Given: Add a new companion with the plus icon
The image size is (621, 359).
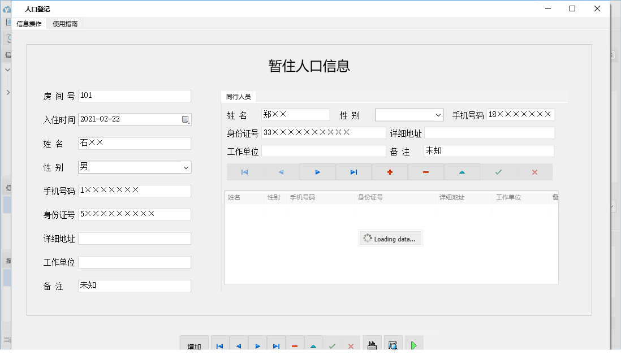Looking at the screenshot, I should point(390,172).
